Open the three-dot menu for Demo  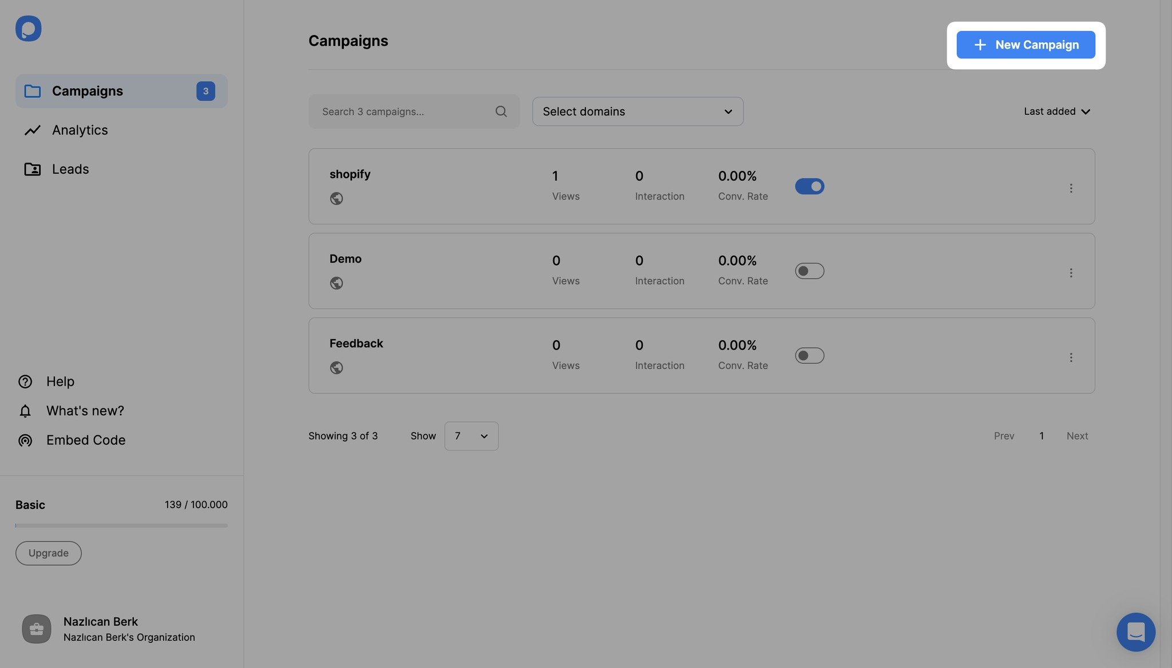click(1071, 273)
